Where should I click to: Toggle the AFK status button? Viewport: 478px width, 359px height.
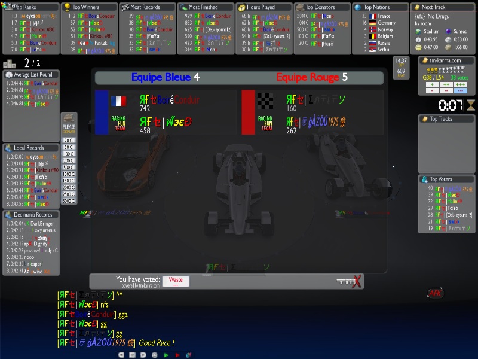click(436, 293)
